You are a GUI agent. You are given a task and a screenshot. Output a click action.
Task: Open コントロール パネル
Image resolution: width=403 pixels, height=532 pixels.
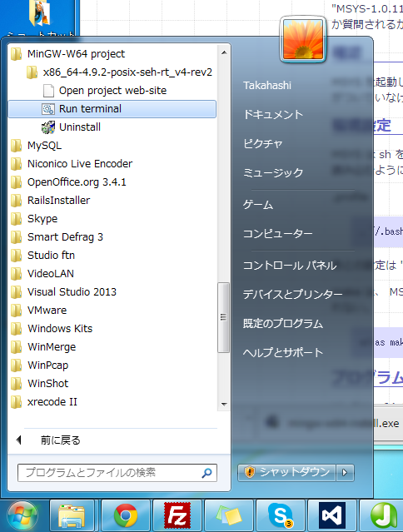(x=290, y=266)
